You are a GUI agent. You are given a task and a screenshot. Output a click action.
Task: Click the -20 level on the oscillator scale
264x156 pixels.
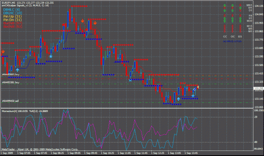pyautogui.click(x=256, y=117)
